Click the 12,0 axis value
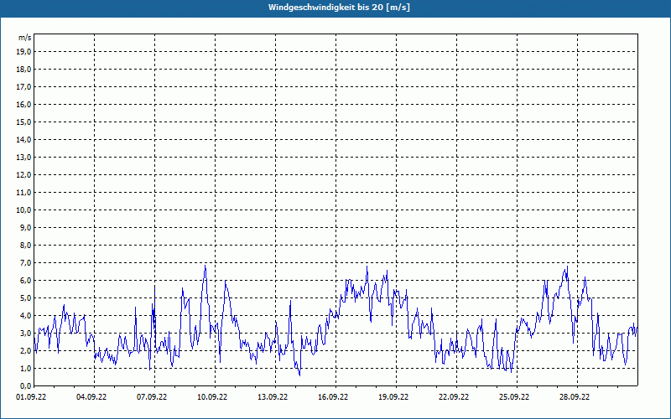671x419 pixels. click(24, 175)
